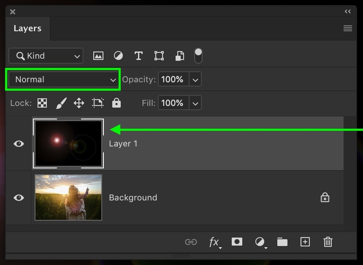The width and height of the screenshot is (363, 265).
Task: Lock position move-arrows icon
Action: pyautogui.click(x=79, y=103)
